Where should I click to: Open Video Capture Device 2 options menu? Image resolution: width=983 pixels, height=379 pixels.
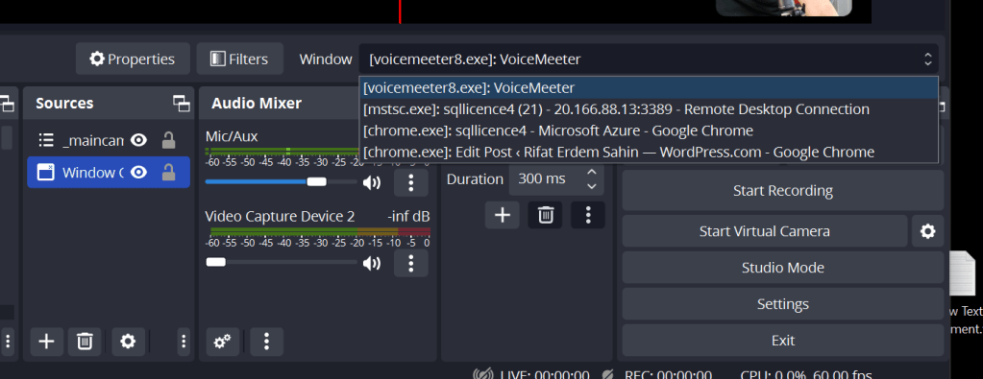click(x=411, y=263)
